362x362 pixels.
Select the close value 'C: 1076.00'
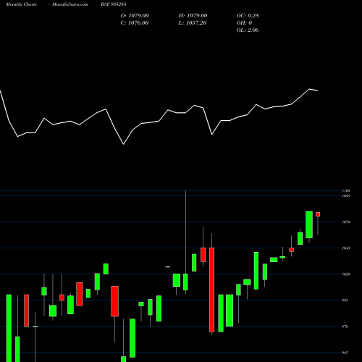(135, 22)
